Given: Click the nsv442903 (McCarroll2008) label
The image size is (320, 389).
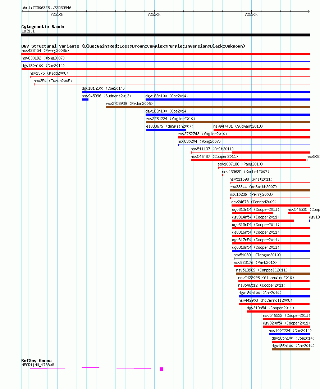Looking at the screenshot, I should [265, 300].
